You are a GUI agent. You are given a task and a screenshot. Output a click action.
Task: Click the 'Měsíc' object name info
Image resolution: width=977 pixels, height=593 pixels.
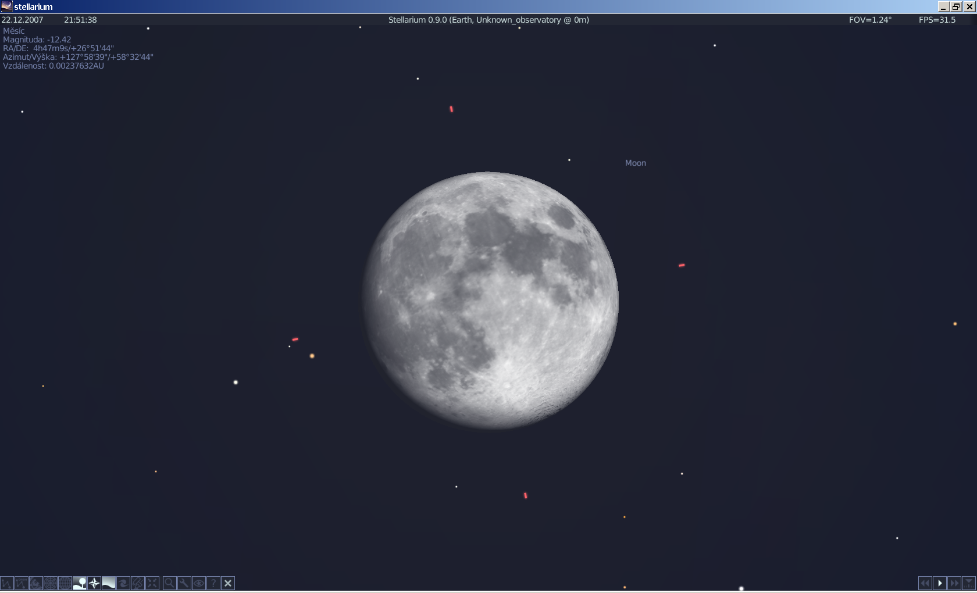[x=14, y=31]
